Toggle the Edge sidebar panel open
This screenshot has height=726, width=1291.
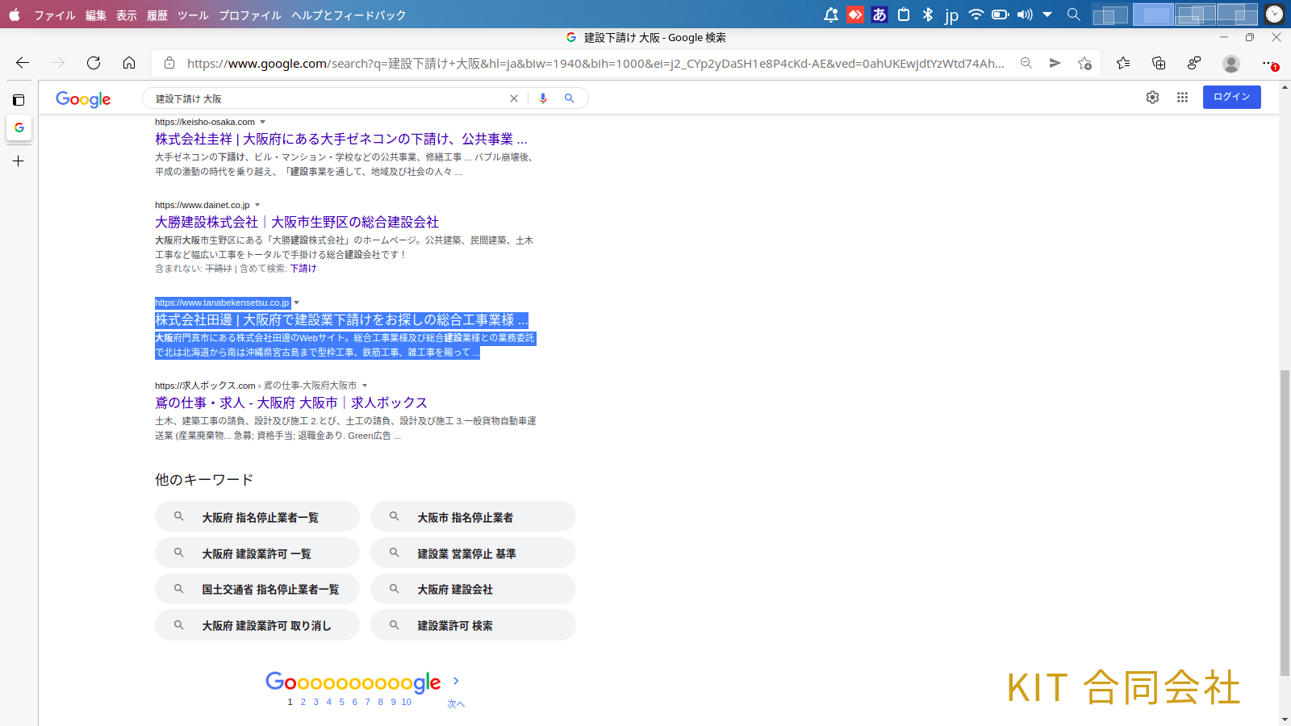19,98
